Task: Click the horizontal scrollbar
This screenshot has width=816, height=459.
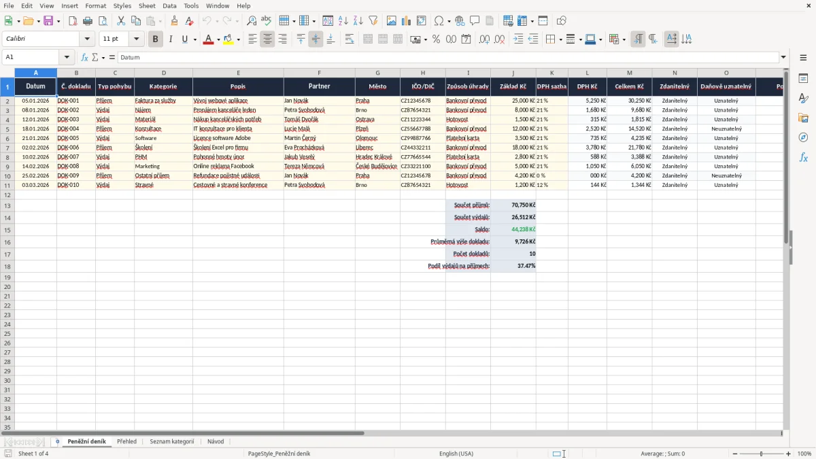Action: (182, 432)
